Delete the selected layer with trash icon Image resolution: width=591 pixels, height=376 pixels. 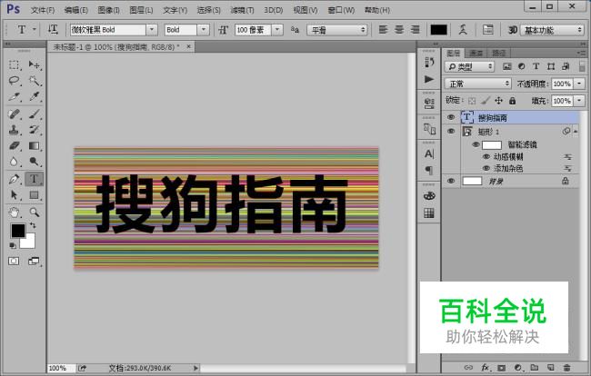566,367
